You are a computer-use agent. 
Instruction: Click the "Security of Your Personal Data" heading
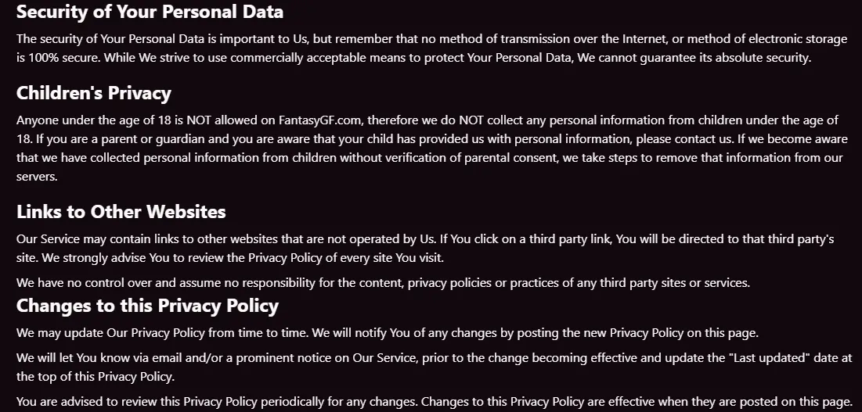tap(150, 12)
